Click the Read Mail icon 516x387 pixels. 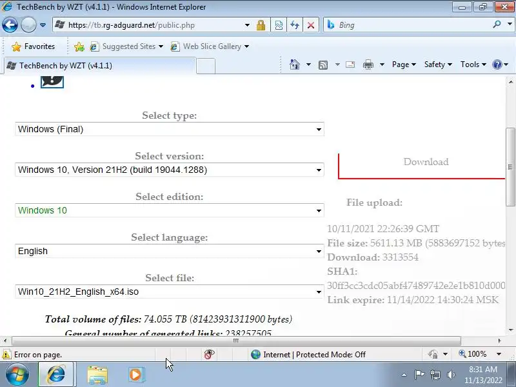point(350,64)
